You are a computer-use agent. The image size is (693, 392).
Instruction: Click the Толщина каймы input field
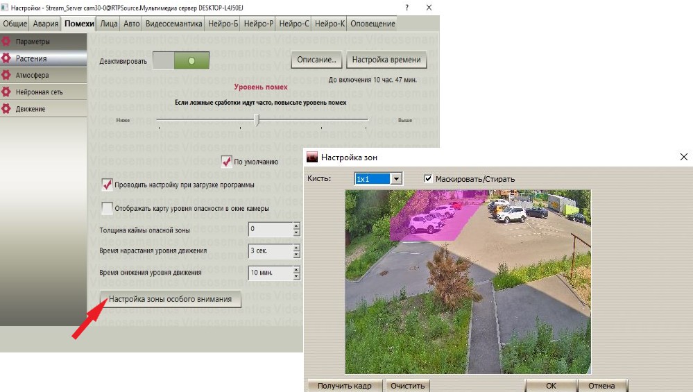(x=271, y=229)
